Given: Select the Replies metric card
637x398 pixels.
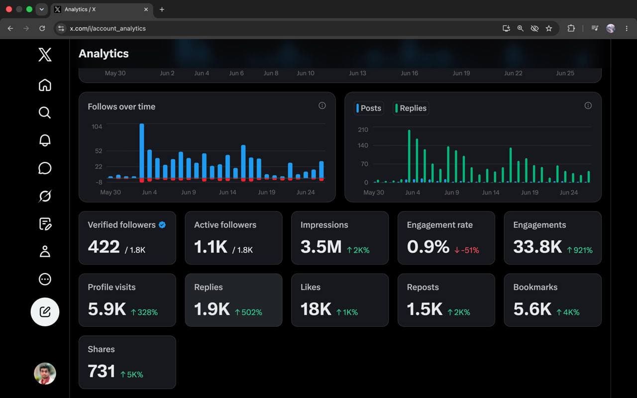Looking at the screenshot, I should [233, 300].
